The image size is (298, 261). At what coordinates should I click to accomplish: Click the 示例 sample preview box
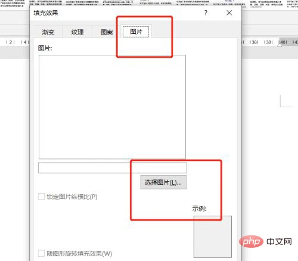point(213,237)
